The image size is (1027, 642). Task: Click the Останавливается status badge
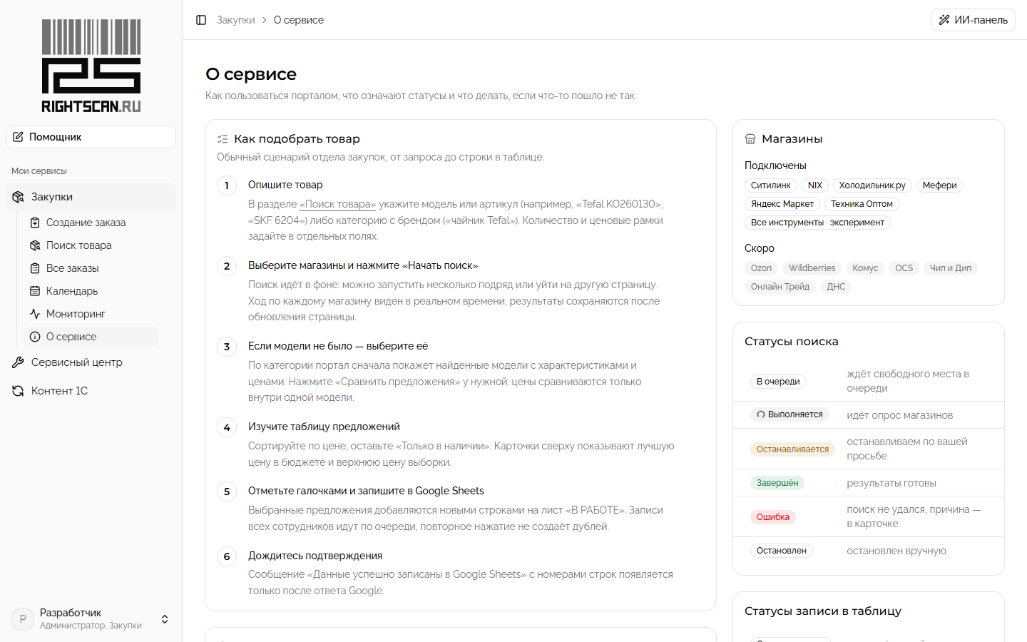click(792, 449)
